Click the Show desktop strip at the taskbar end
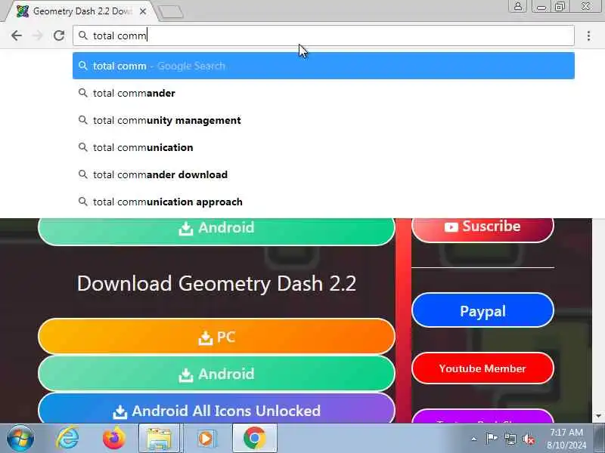This screenshot has width=605, height=453. click(599, 438)
